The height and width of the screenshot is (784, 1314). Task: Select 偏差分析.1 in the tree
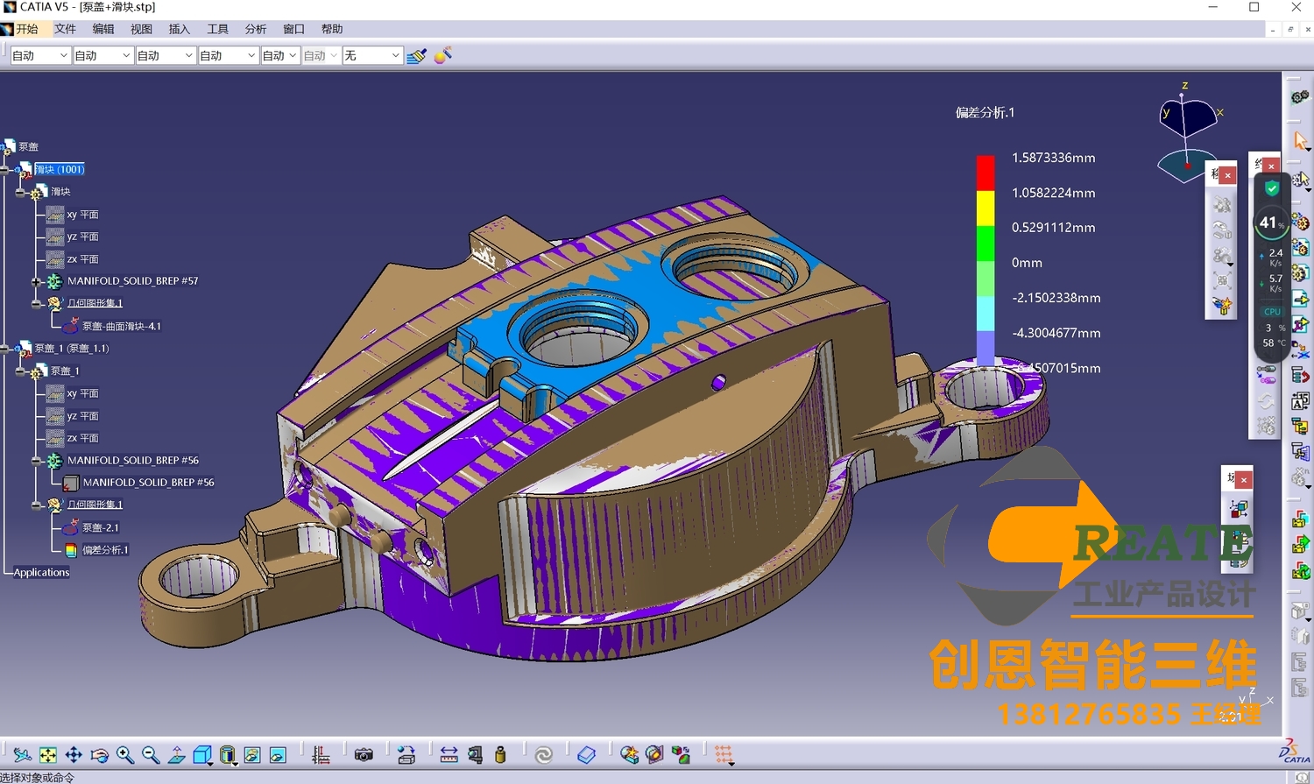(105, 550)
